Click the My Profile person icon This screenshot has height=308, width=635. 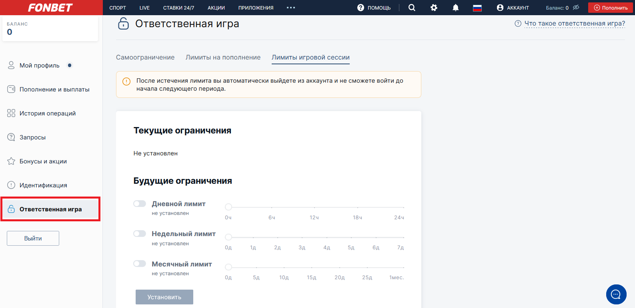tap(11, 65)
